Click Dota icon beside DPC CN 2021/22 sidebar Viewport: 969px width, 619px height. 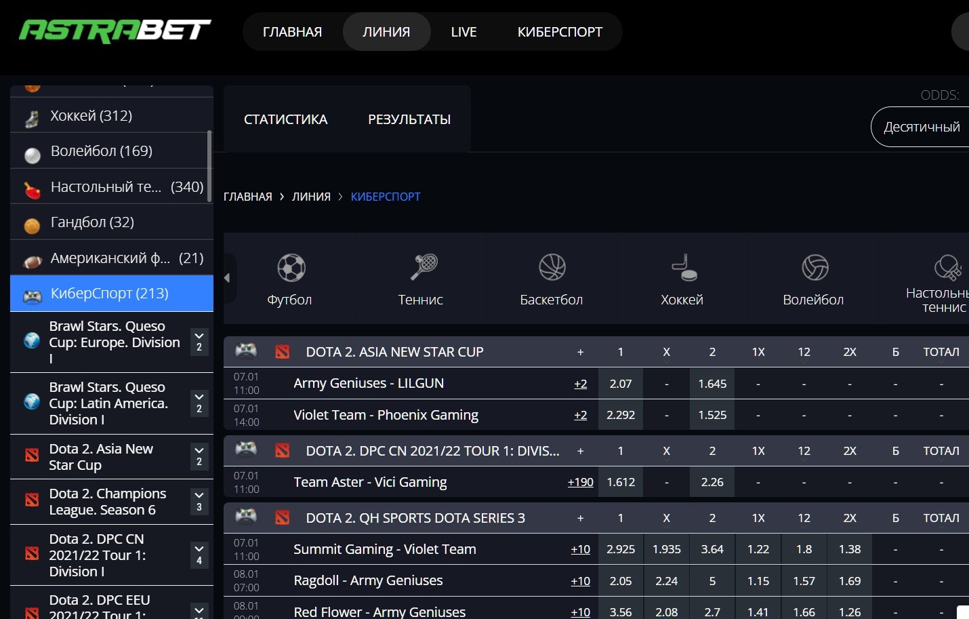point(32,553)
